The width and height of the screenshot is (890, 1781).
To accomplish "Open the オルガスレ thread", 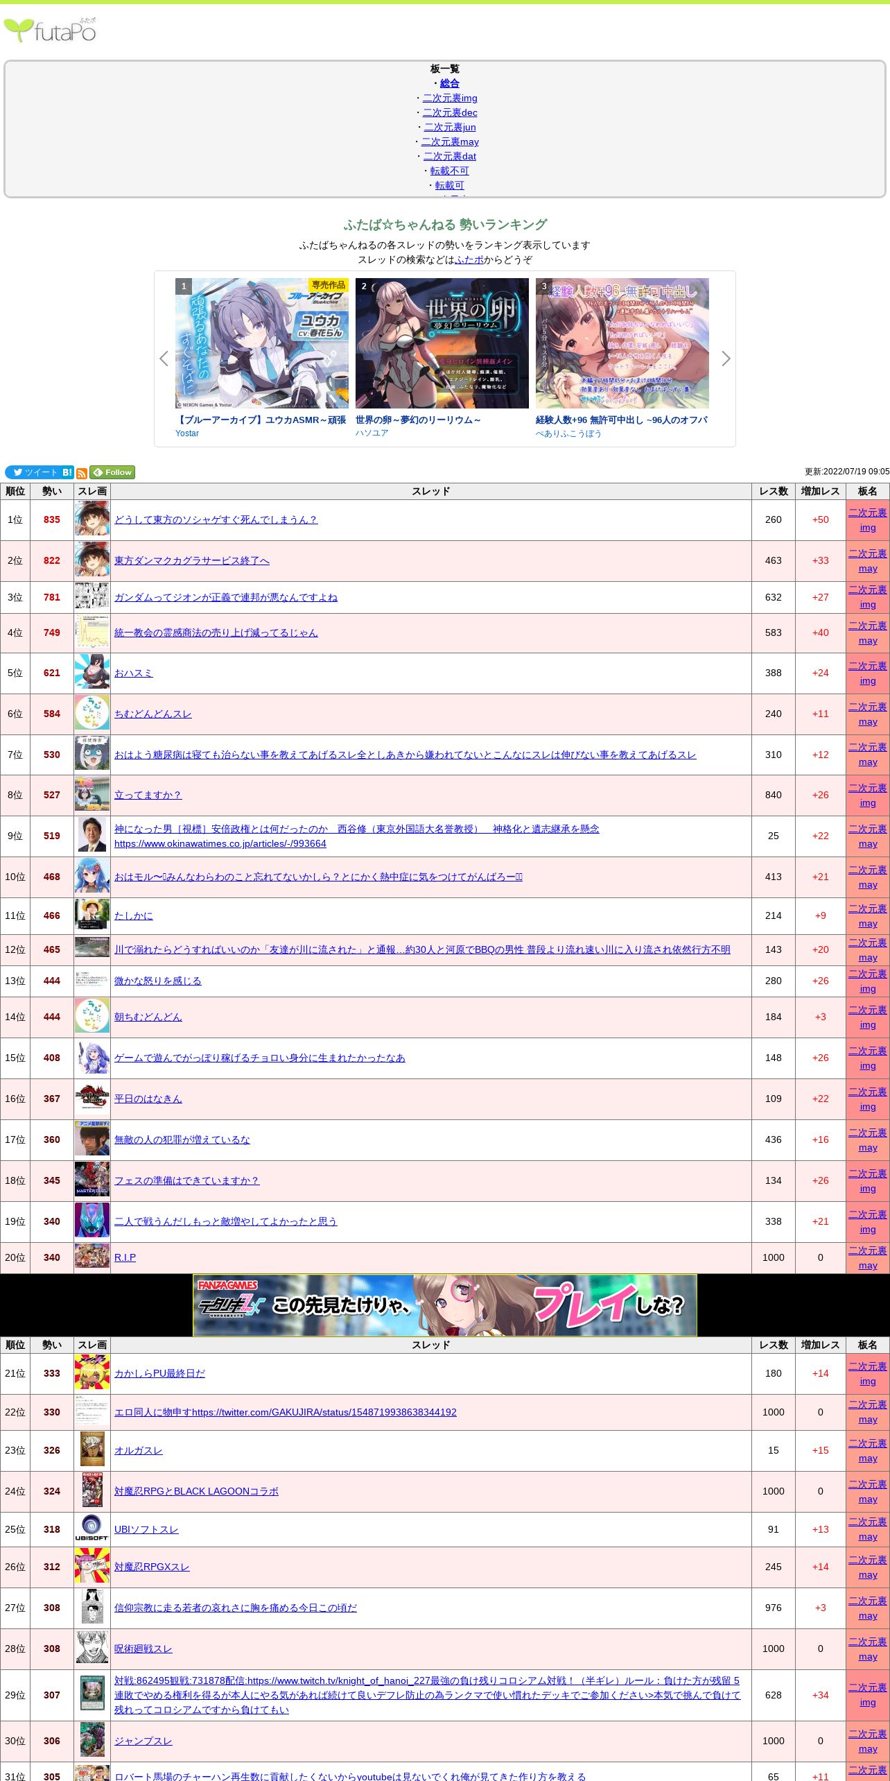I will pyautogui.click(x=139, y=1450).
